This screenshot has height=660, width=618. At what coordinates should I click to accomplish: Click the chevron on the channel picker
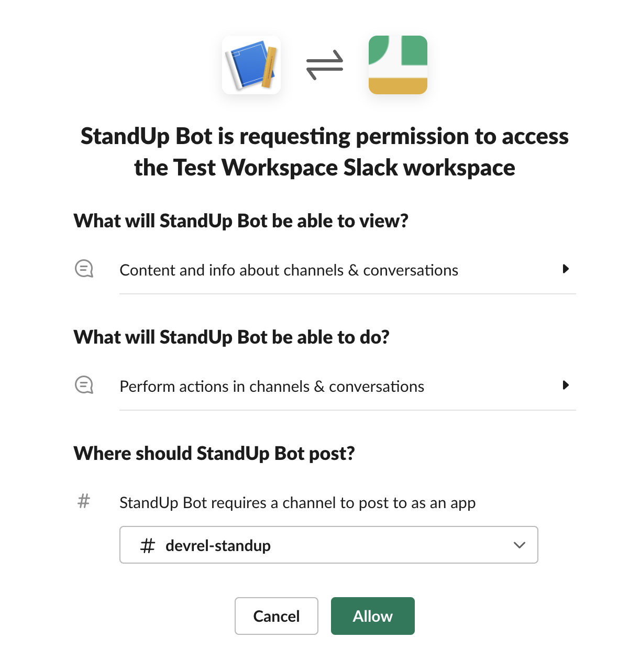tap(519, 545)
